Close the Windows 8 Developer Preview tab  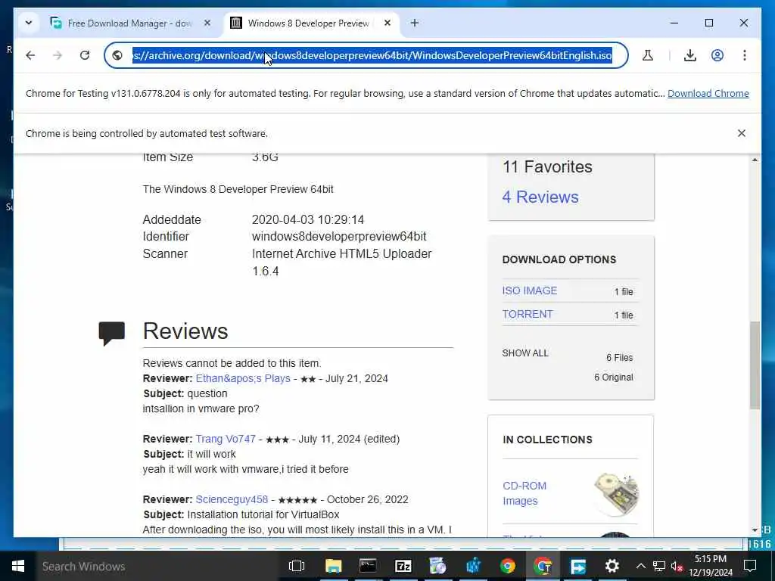tap(387, 23)
